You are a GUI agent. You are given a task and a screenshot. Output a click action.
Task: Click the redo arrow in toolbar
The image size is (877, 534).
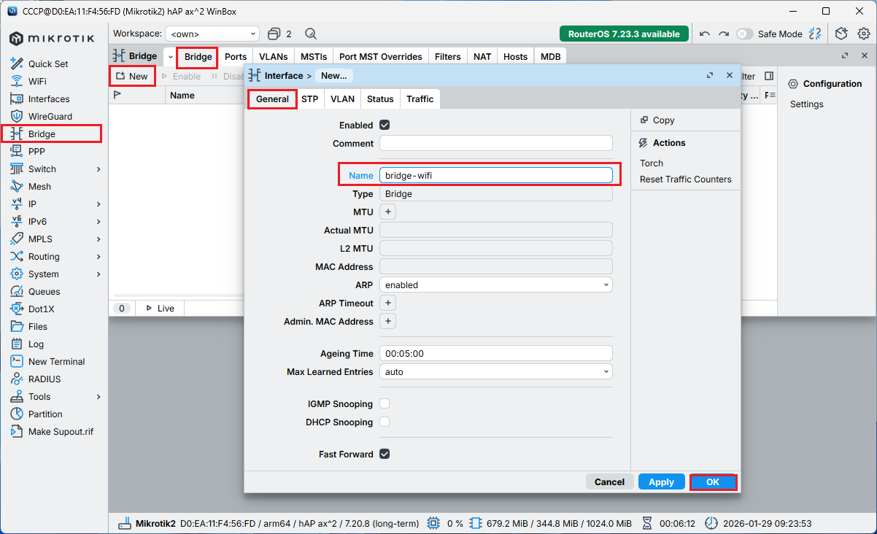[x=724, y=34]
